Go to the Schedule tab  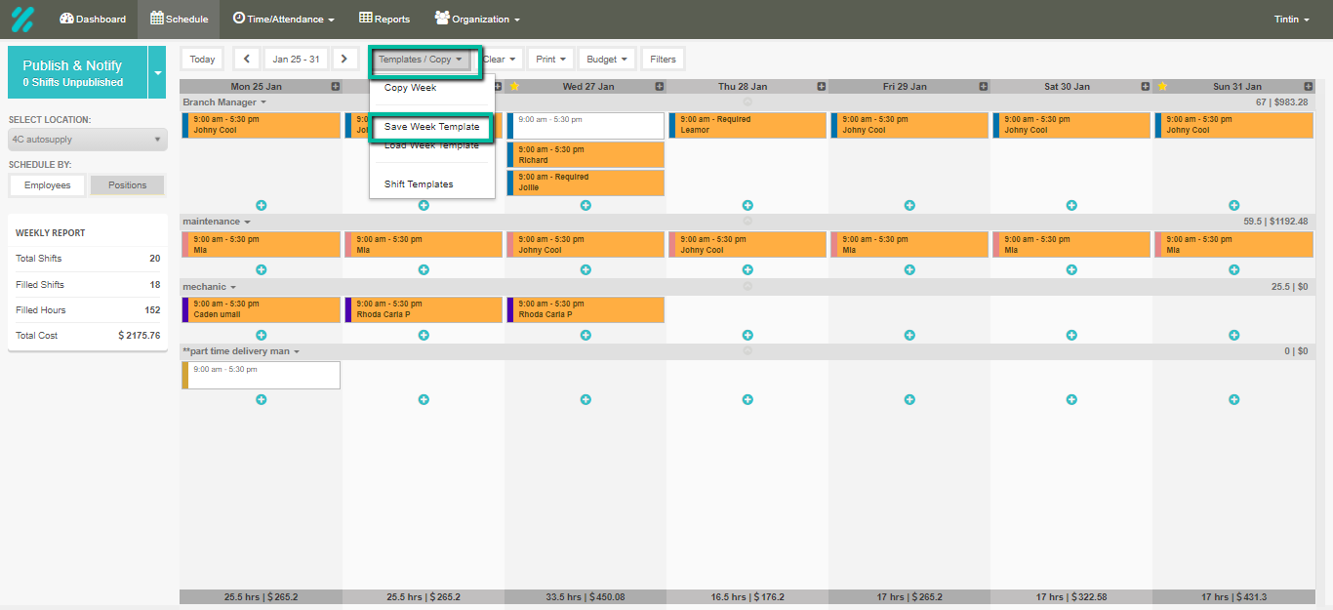179,19
